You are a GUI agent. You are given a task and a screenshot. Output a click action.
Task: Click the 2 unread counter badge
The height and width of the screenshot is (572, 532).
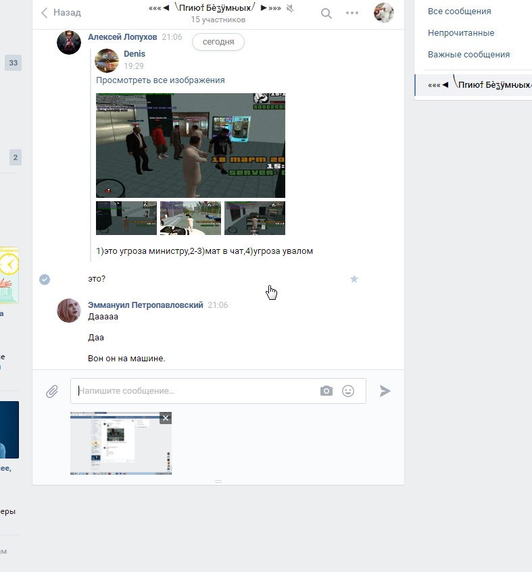16,157
